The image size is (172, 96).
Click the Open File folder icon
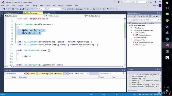(x=17, y=9)
